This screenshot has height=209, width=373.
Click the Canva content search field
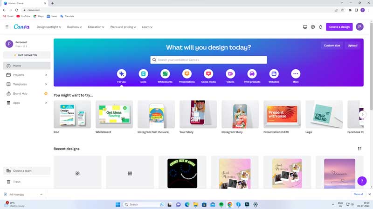tap(208, 60)
